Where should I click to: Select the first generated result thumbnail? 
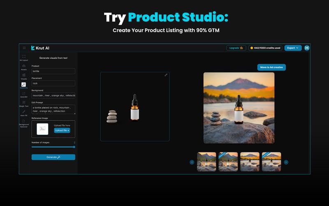(206, 162)
